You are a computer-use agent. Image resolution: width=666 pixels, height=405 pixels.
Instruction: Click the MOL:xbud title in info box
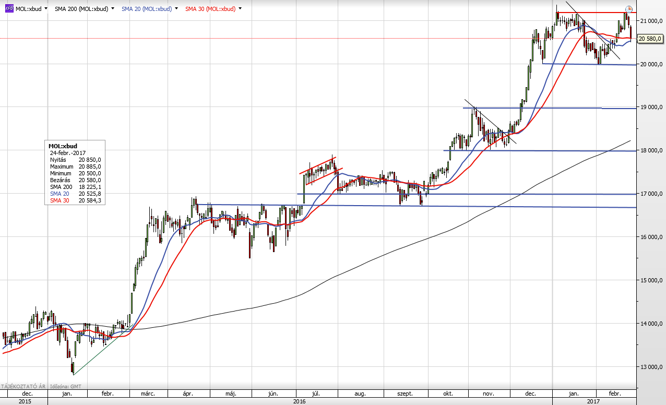(x=63, y=146)
